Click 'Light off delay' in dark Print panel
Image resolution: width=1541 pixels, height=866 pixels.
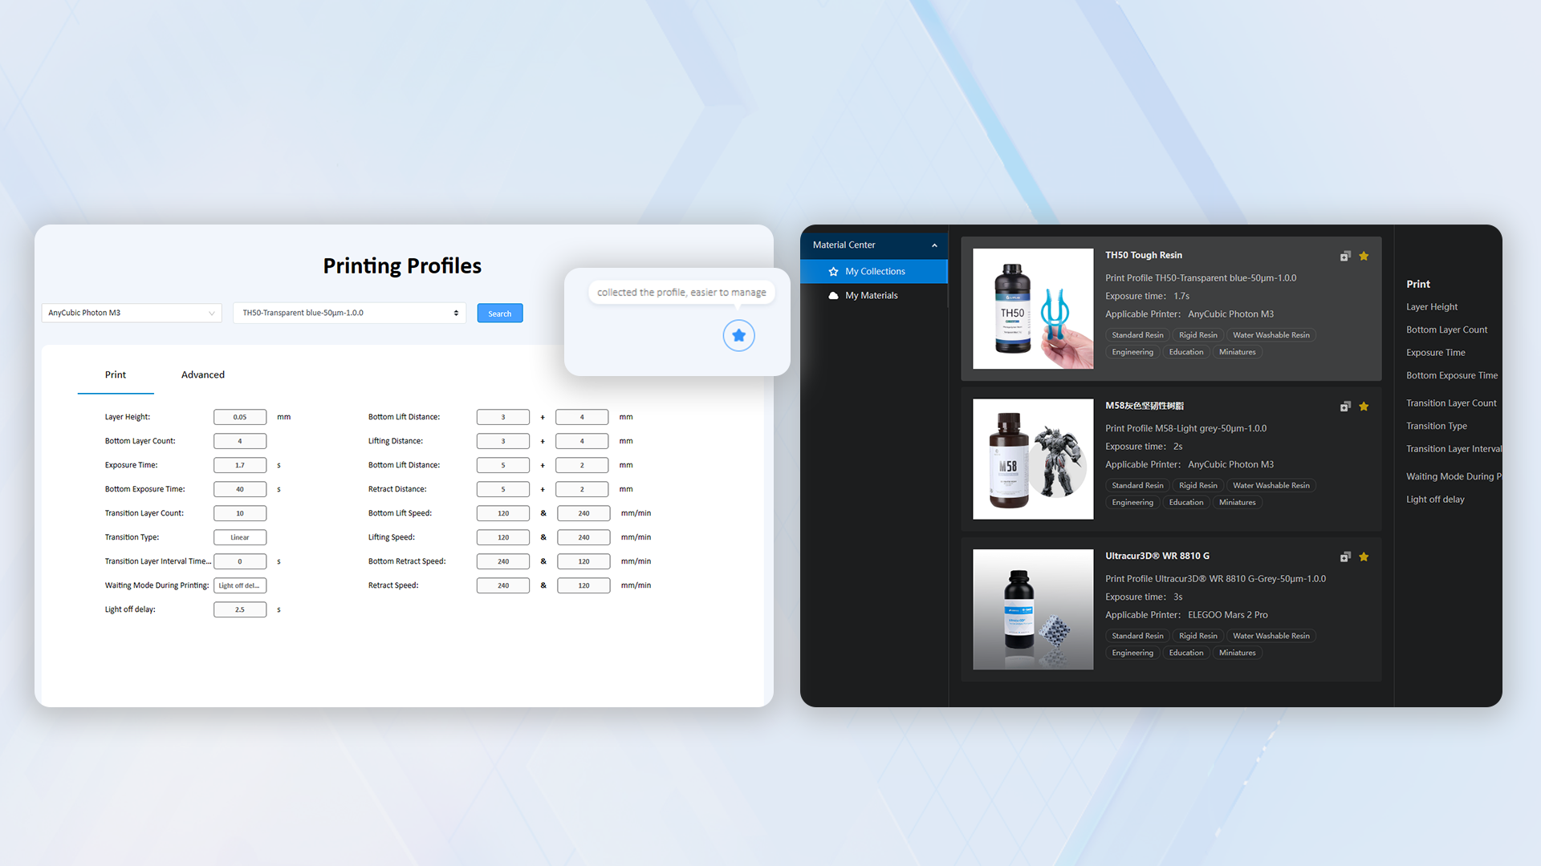click(x=1435, y=500)
